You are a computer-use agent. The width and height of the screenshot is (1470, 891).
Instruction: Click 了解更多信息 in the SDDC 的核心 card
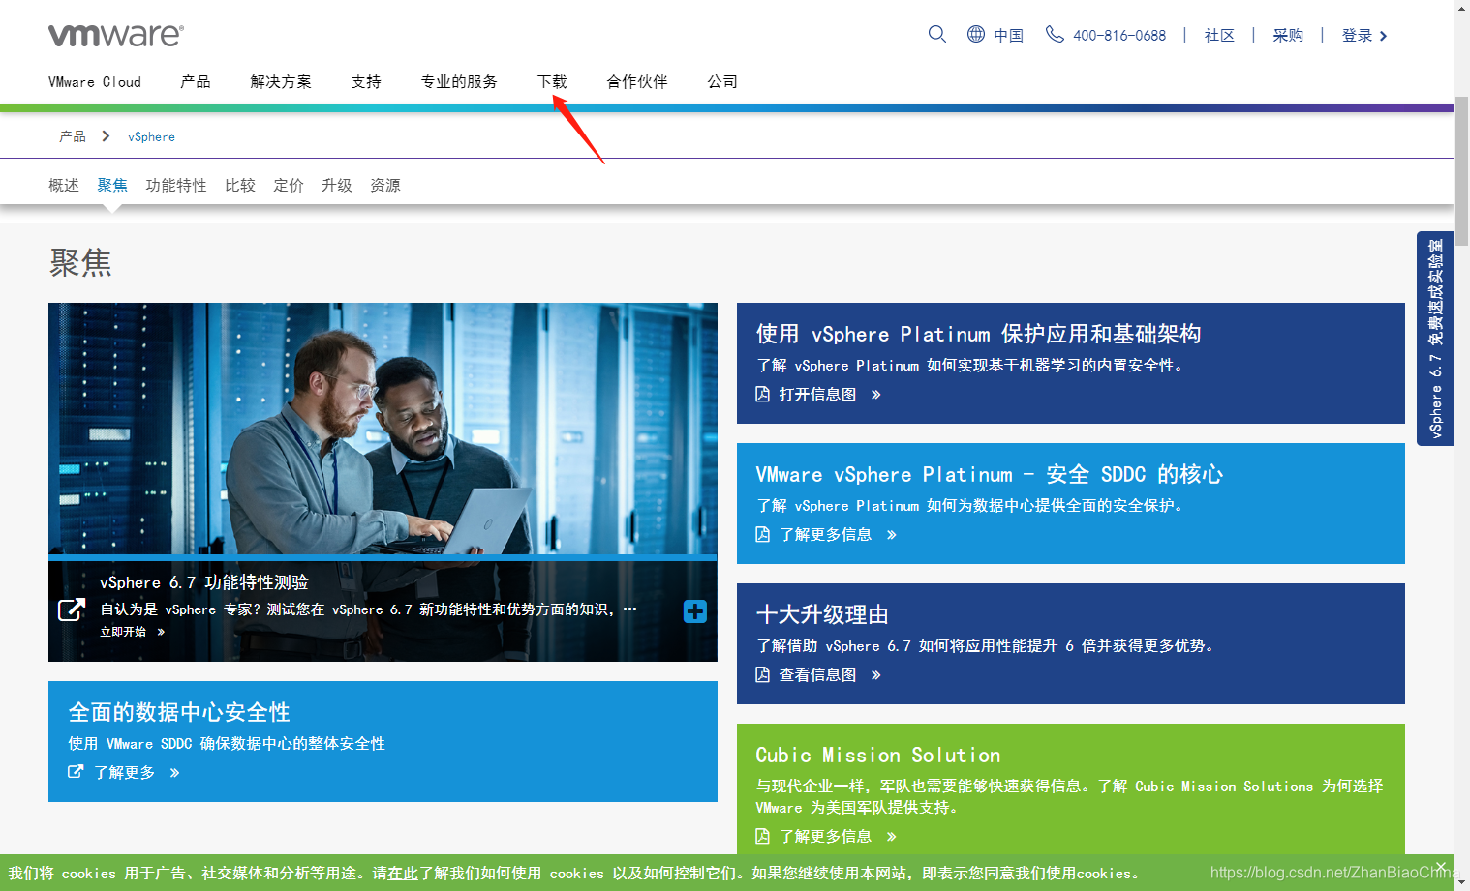pyautogui.click(x=825, y=535)
